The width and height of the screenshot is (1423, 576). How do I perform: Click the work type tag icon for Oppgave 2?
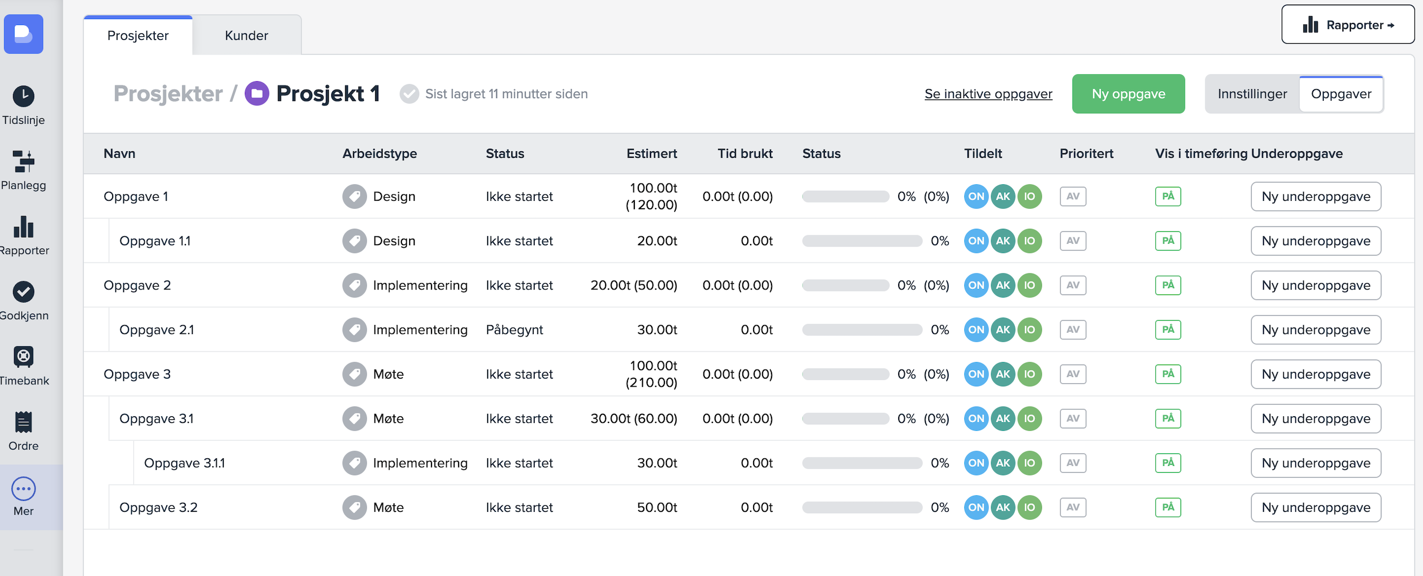coord(354,285)
